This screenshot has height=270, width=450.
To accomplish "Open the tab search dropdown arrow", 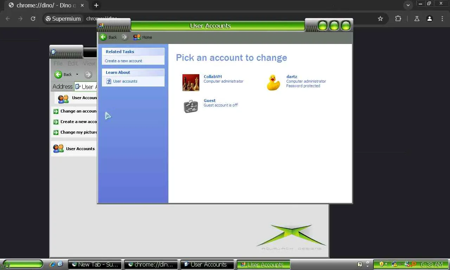I will [x=408, y=5].
